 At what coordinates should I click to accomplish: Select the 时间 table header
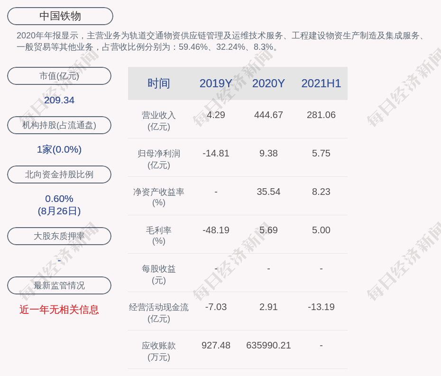[x=159, y=83]
